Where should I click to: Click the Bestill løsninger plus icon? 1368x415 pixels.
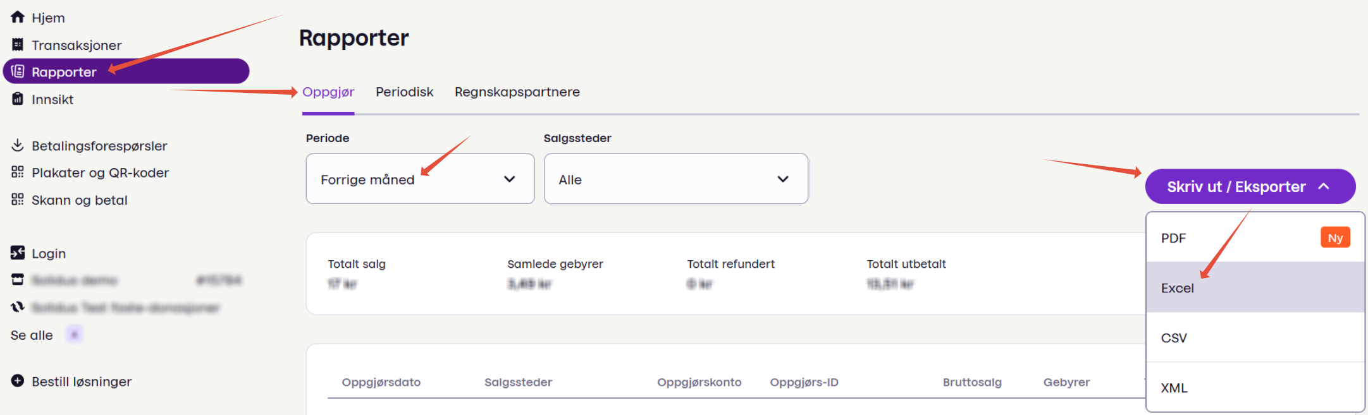click(x=18, y=381)
